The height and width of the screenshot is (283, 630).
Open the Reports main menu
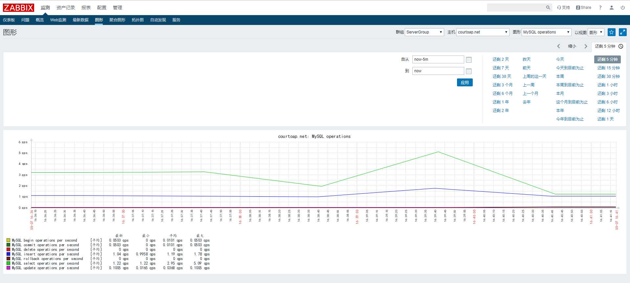click(86, 8)
